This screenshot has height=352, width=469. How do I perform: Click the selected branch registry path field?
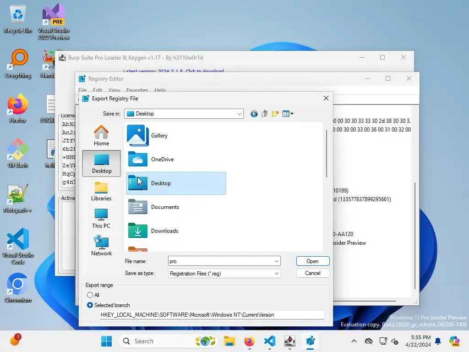point(212,315)
